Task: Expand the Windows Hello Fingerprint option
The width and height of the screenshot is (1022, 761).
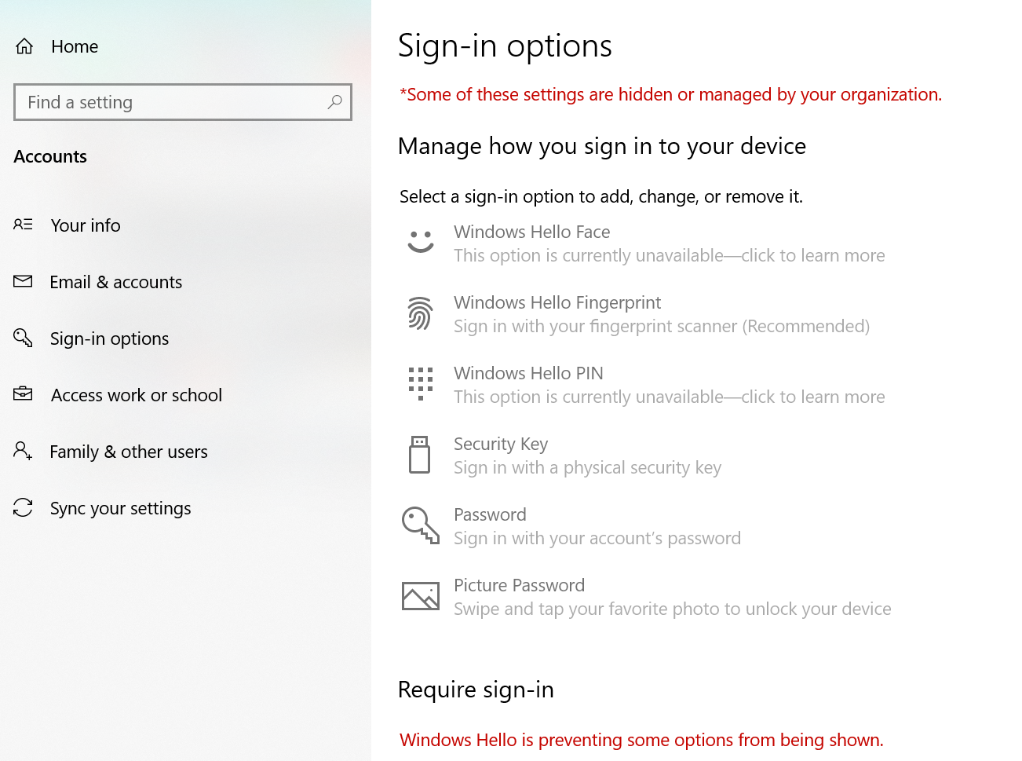Action: coord(557,302)
